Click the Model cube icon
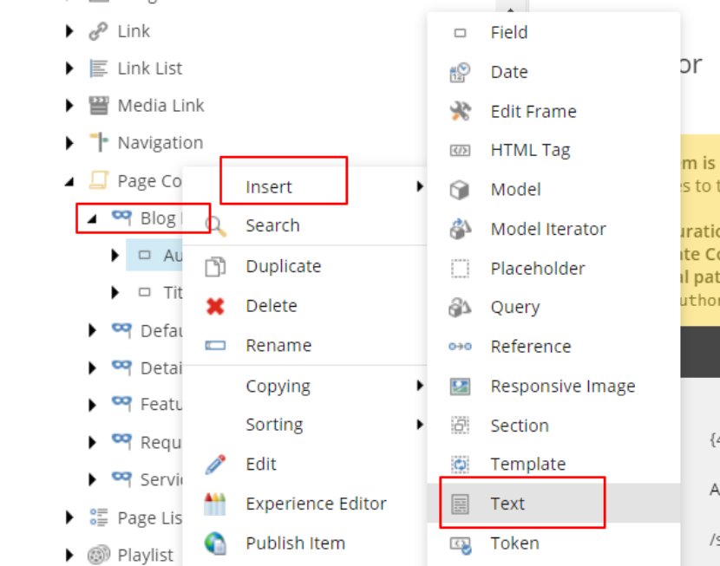The height and width of the screenshot is (566, 720). 460,190
